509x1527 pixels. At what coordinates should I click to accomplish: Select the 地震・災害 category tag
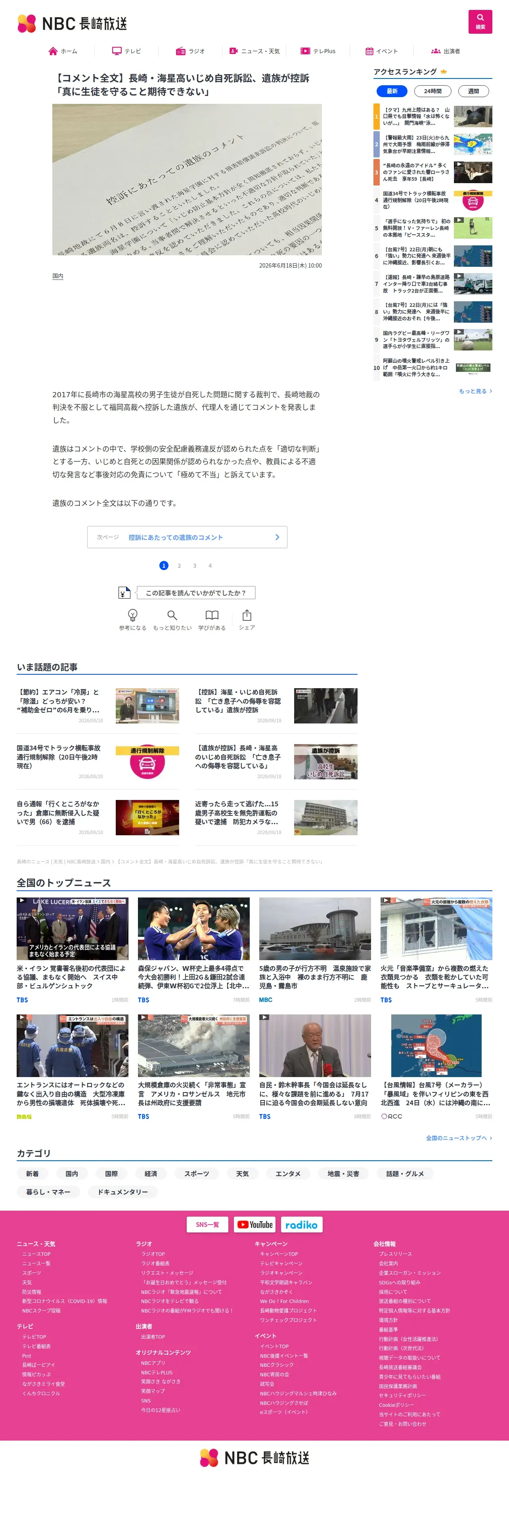[x=344, y=1174]
